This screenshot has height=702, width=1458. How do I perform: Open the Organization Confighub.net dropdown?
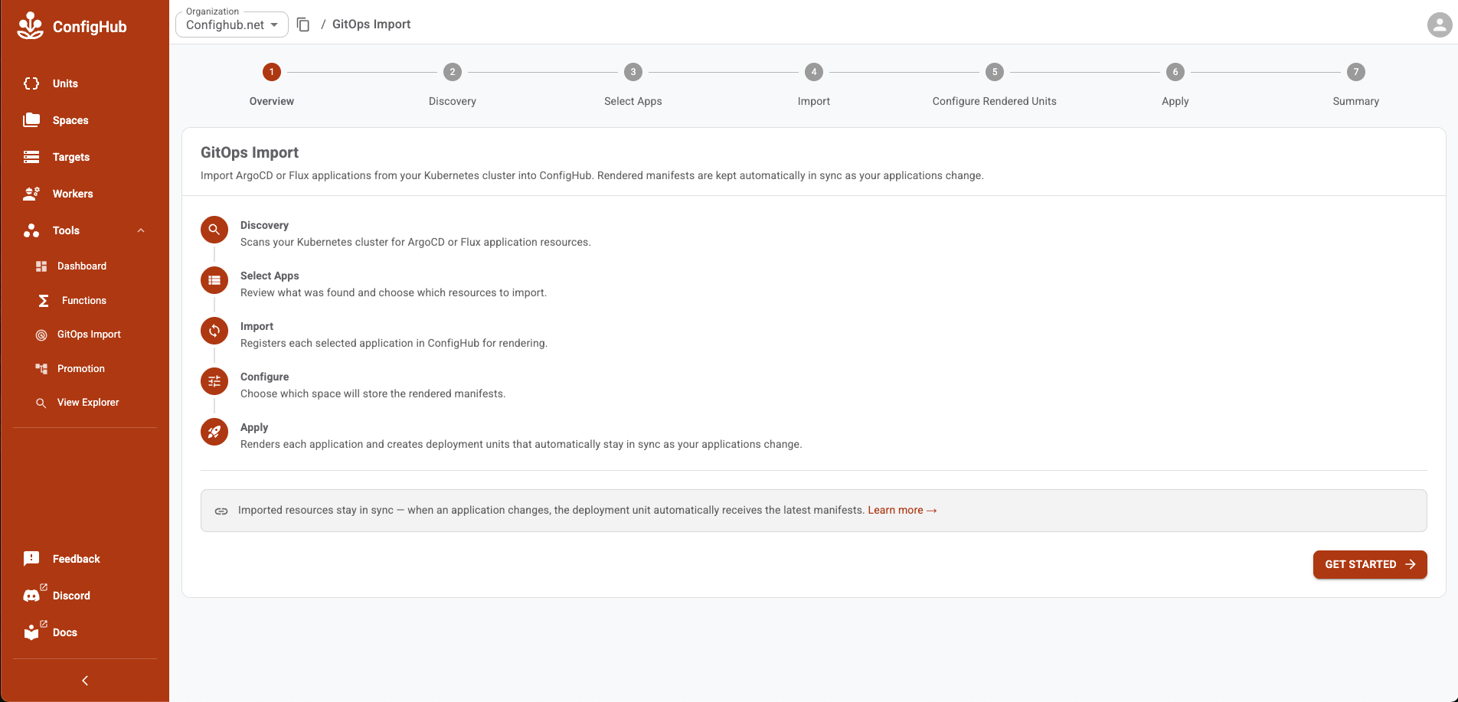tap(232, 24)
